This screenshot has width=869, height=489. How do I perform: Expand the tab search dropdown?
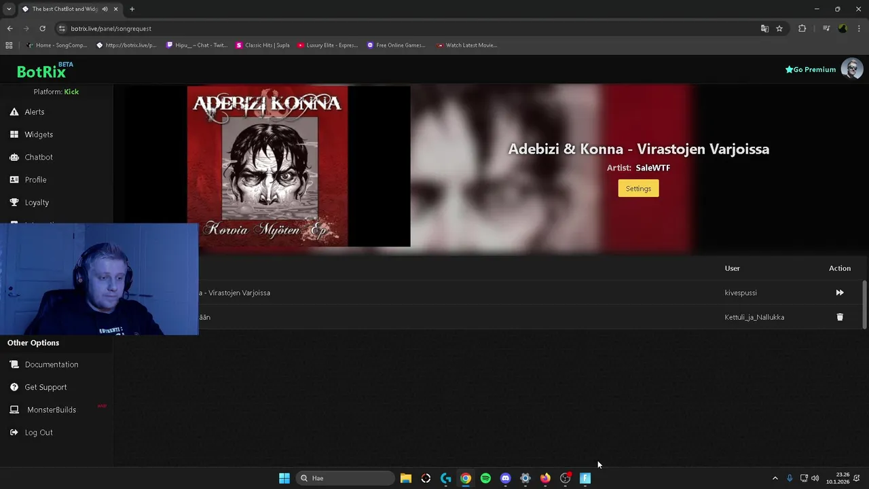pyautogui.click(x=9, y=9)
